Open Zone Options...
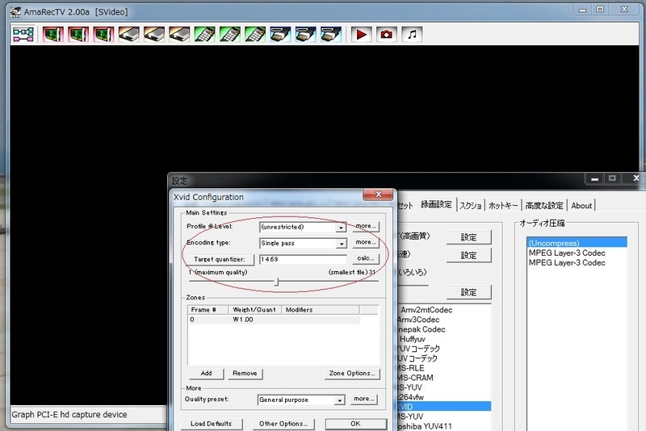The image size is (646, 431). 352,374
